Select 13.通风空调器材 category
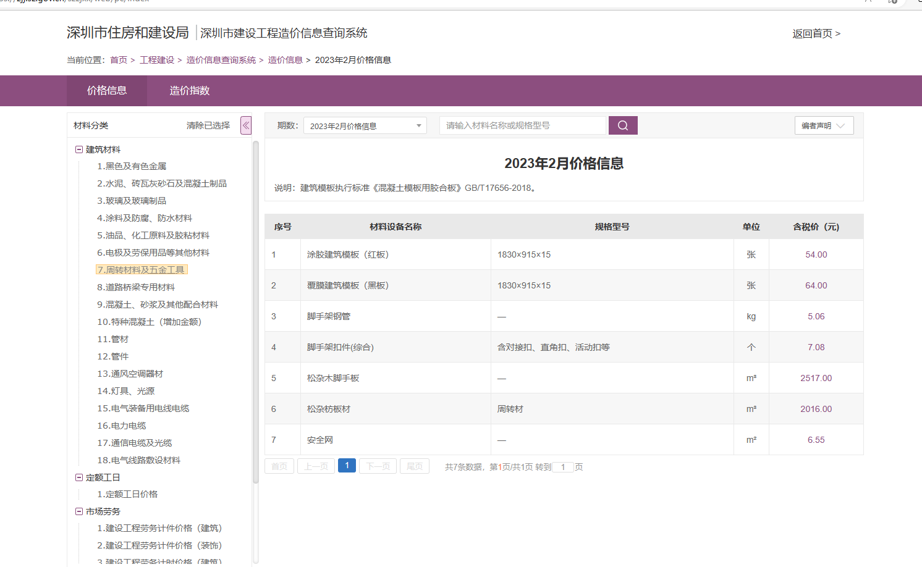This screenshot has height=567, width=922. [x=130, y=374]
